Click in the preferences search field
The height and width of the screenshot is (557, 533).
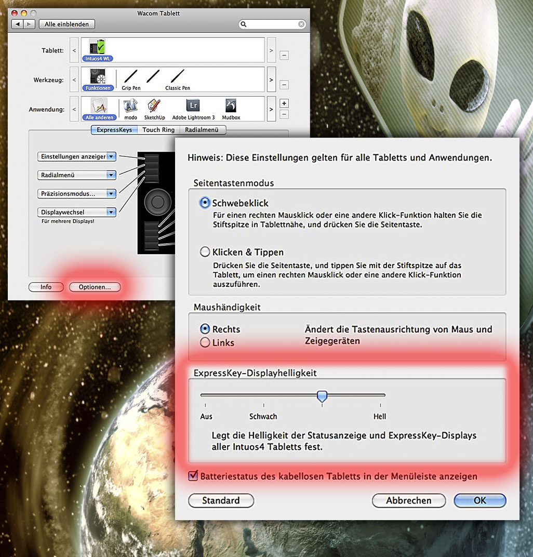point(272,24)
